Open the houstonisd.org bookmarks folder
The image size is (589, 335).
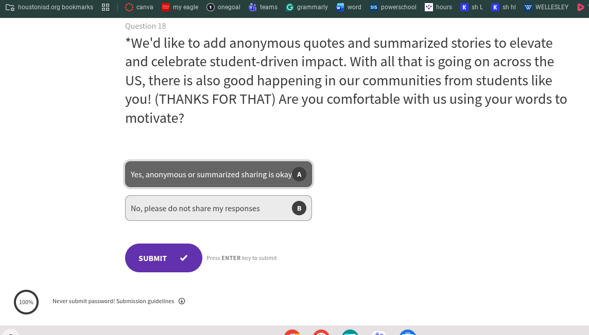point(50,7)
